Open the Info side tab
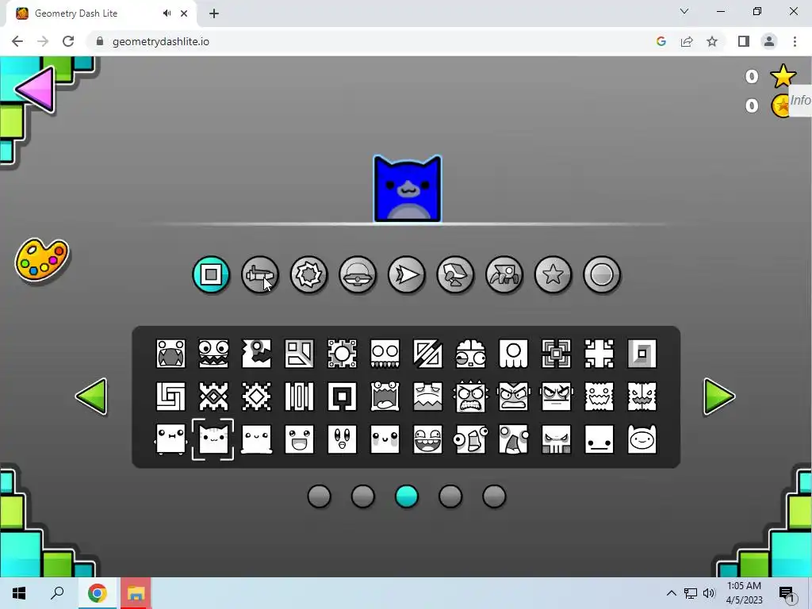812x609 pixels. point(800,101)
